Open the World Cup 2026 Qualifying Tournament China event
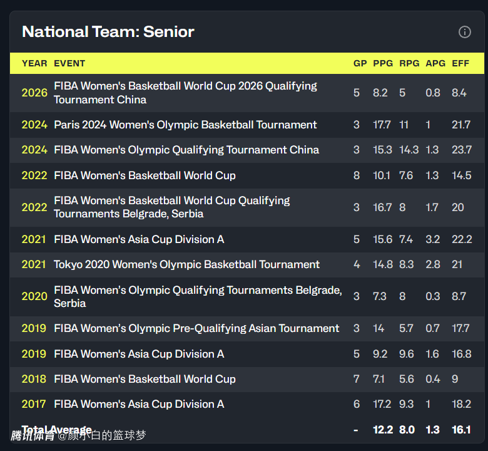Screen dimensions: 488x451 [185, 93]
